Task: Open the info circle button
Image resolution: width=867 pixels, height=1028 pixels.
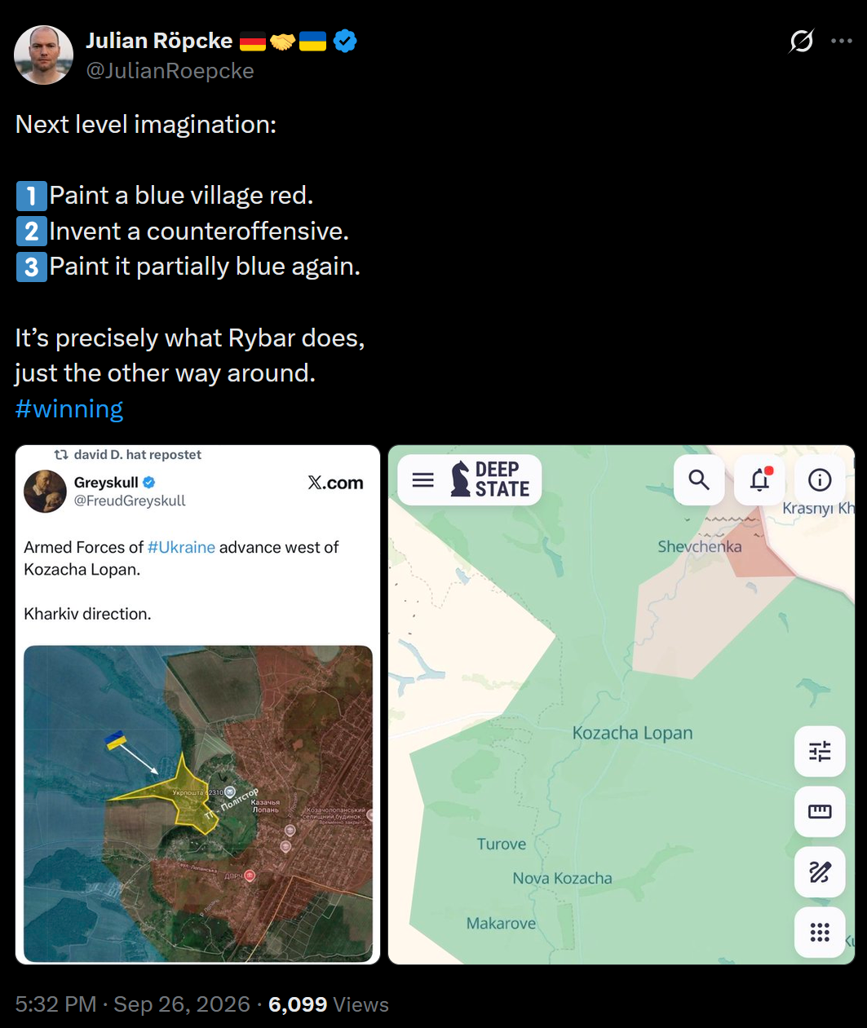Action: point(820,479)
